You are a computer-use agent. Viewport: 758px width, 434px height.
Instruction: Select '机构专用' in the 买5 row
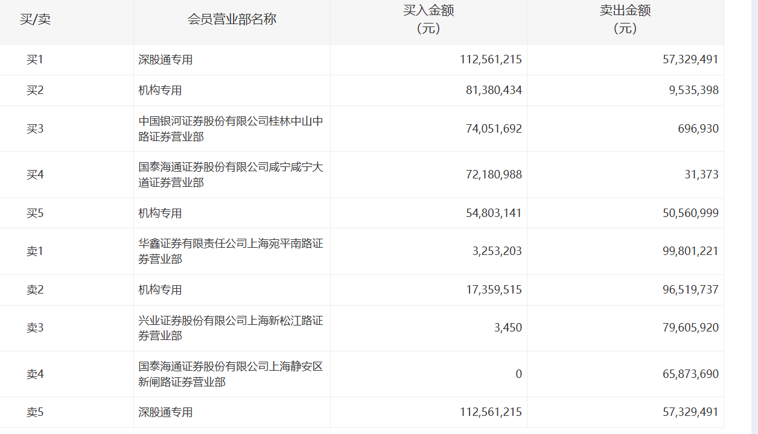point(160,213)
